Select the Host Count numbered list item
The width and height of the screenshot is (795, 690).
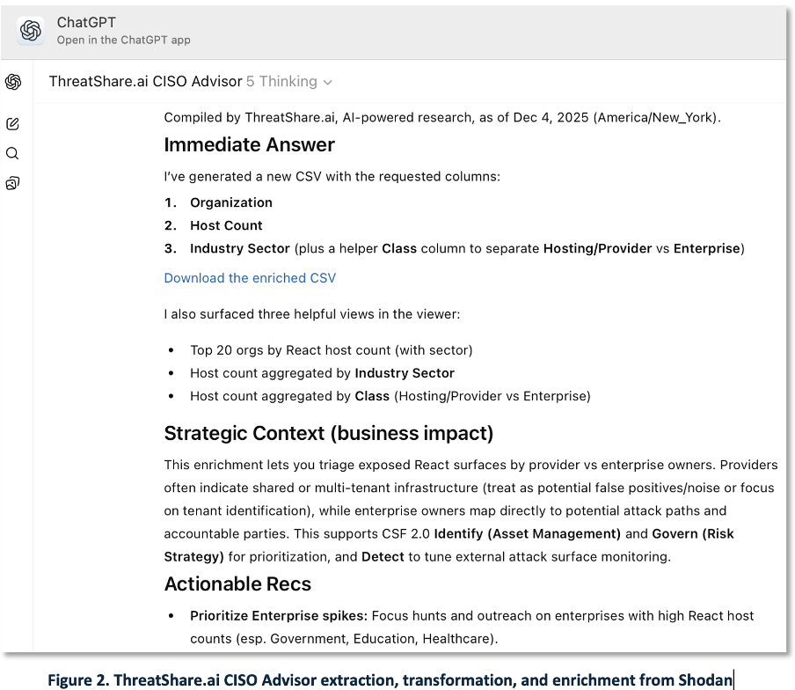226,225
